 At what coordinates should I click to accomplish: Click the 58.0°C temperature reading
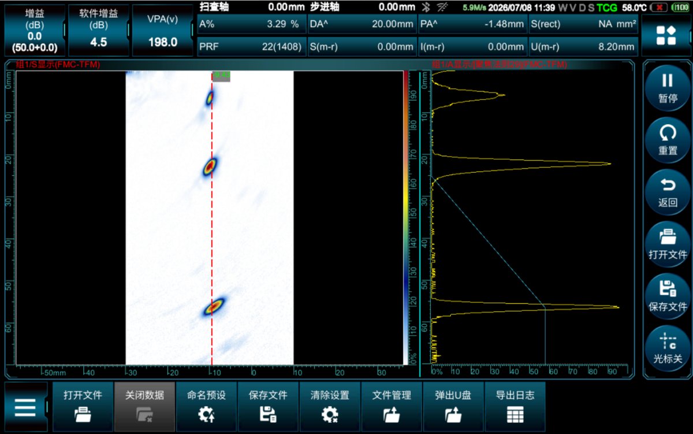pos(633,8)
